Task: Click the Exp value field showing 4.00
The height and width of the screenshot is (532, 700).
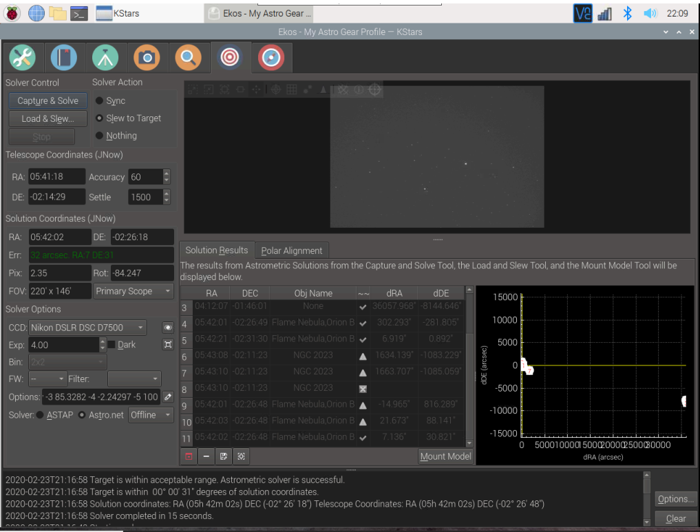Action: 64,345
